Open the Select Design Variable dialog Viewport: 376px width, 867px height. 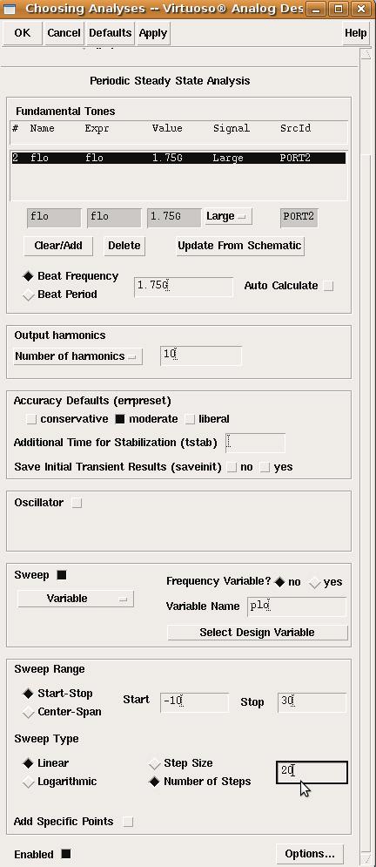(x=258, y=633)
